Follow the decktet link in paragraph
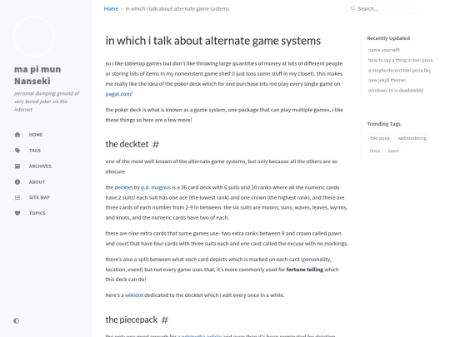 (x=123, y=187)
